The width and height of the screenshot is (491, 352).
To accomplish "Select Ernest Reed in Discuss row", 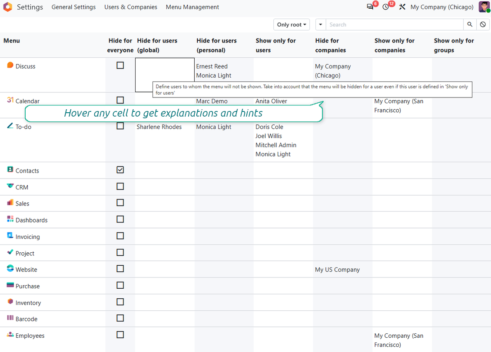I will click(212, 66).
